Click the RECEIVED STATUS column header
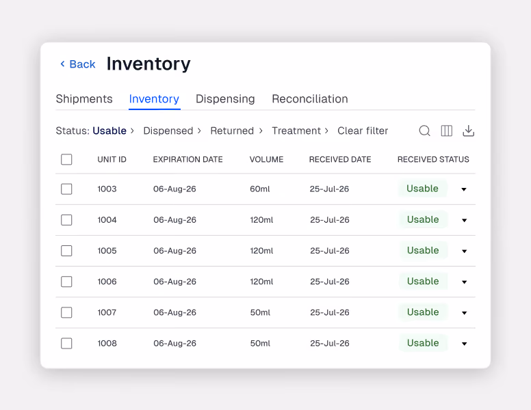 pos(433,159)
